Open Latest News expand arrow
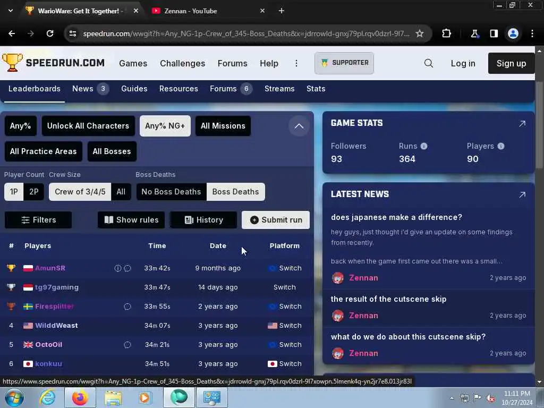 pyautogui.click(x=522, y=194)
